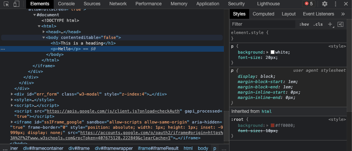Open the Memory tab

click(179, 4)
